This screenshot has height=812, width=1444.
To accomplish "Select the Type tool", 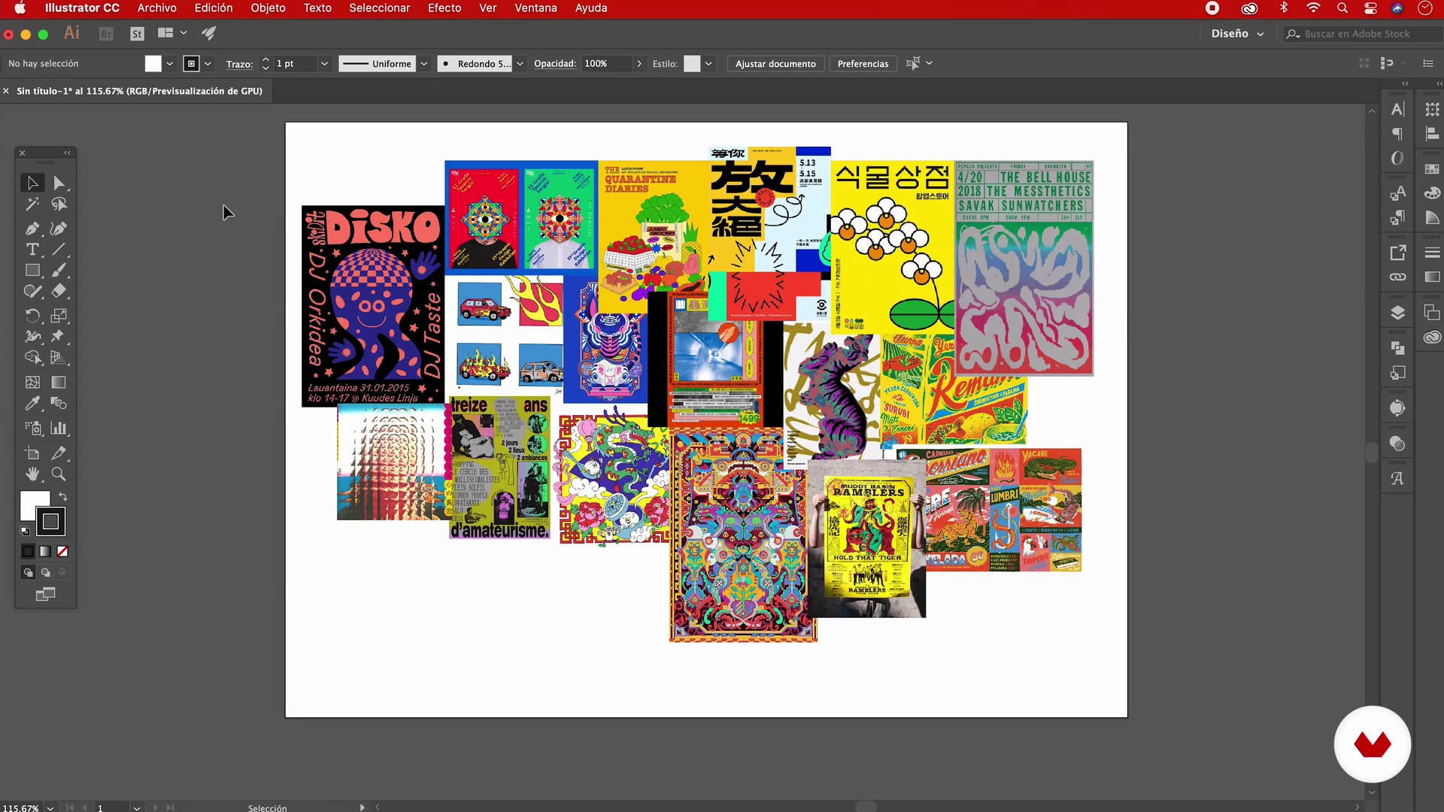I will coord(32,250).
